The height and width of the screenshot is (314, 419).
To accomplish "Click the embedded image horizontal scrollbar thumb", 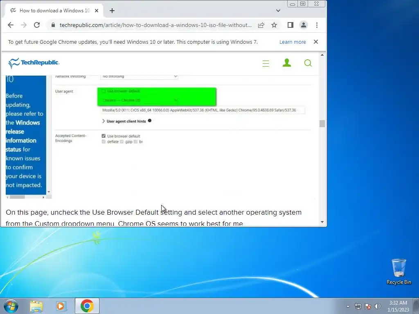I will coord(17,197).
